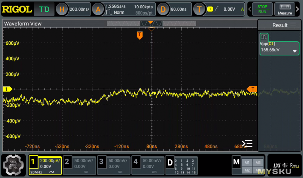Click the yellow channel 1 ground marker
Viewport: 303px width, 178px height.
[x=7, y=89]
